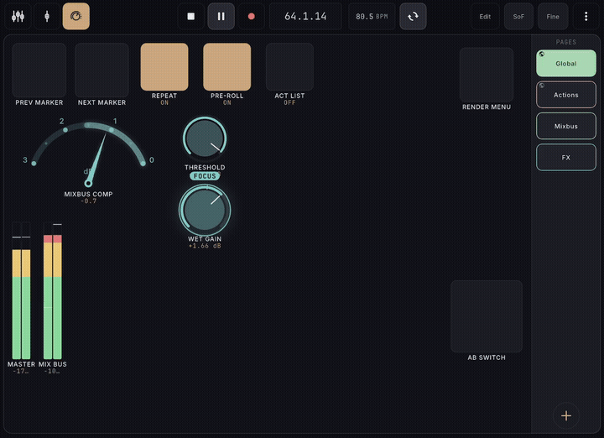Viewport: 604px width, 438px height.
Task: Open the highlighted knob controller view
Action: coord(75,16)
